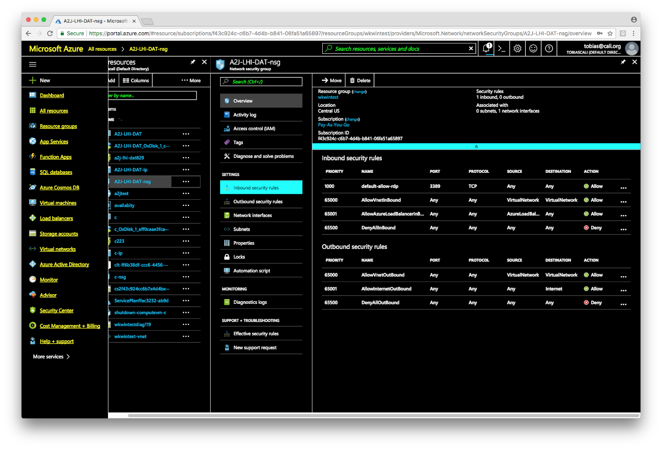Click the Virtual machines monitor icon

tap(33, 203)
